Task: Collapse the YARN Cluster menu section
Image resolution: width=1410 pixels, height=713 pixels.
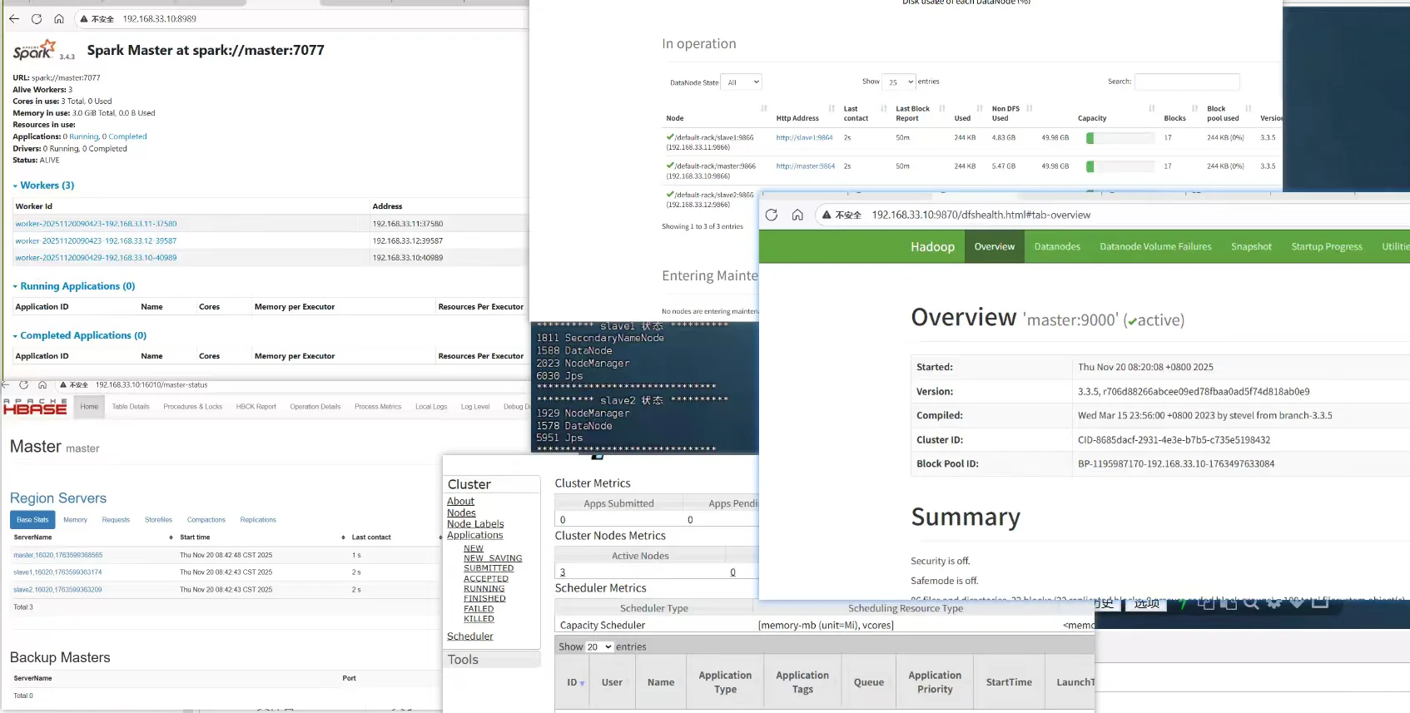Action: 469,484
